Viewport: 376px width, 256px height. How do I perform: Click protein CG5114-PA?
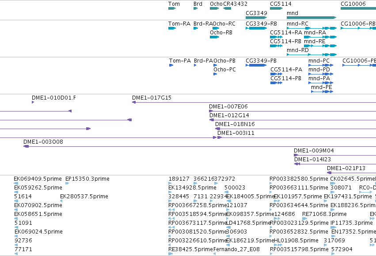(277, 74)
